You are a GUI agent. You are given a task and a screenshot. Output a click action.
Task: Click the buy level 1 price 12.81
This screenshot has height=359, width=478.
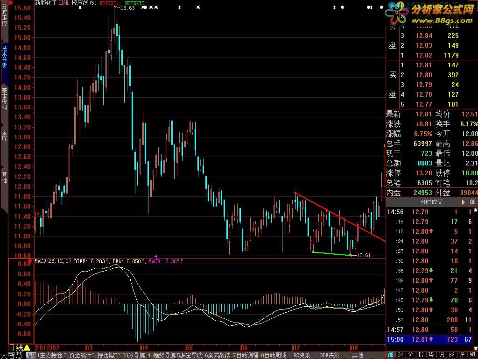424,65
